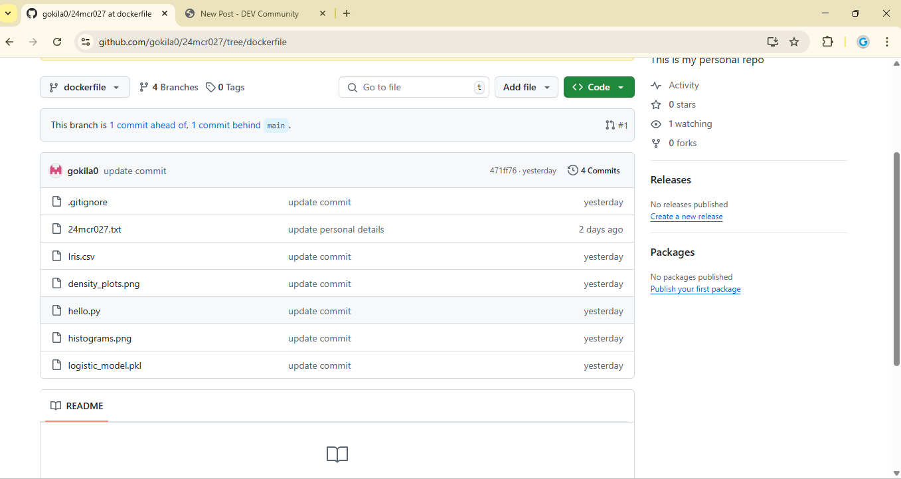The image size is (901, 479).
Task: Open the logistic_model.pkl file
Action: pos(104,365)
